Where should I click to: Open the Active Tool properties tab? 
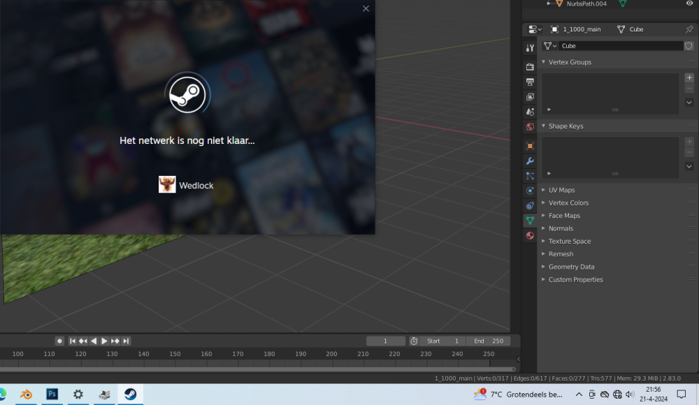530,48
